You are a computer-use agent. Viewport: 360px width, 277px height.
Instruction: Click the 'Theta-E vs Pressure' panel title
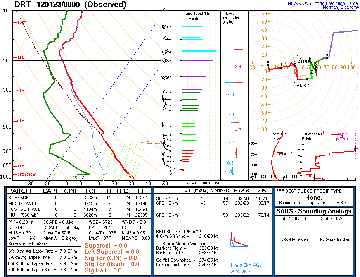[x=279, y=136]
